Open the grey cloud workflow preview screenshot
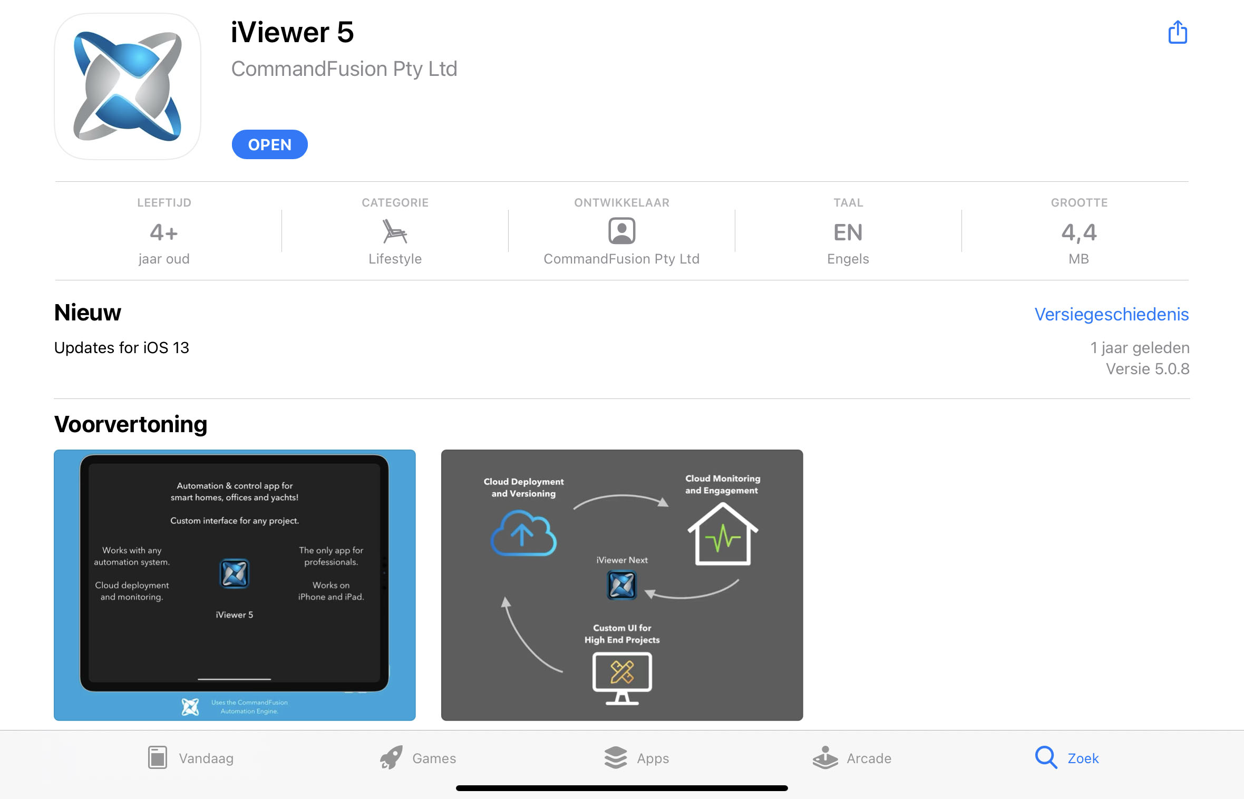Screen dimensions: 1244x799 pos(622,585)
